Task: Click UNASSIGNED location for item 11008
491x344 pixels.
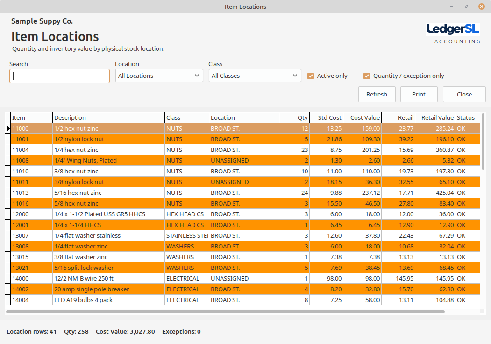Action: click(244, 161)
